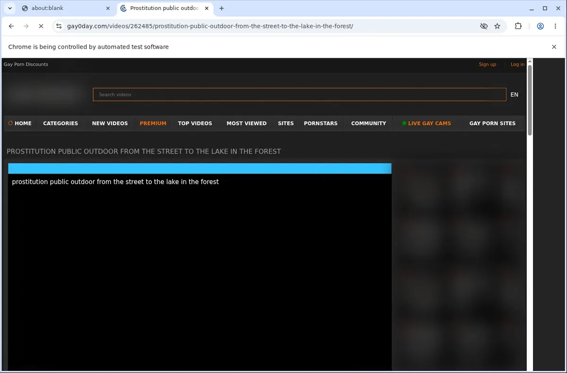This screenshot has height=373, width=567.
Task: View site information icon in address bar
Action: coord(59,26)
